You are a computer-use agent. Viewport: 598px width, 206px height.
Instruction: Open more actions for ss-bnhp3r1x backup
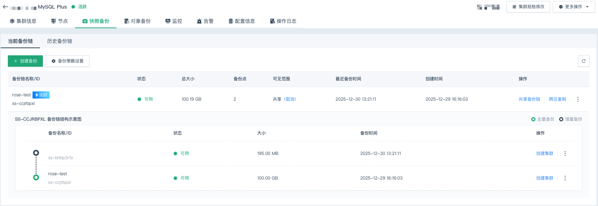pos(565,154)
